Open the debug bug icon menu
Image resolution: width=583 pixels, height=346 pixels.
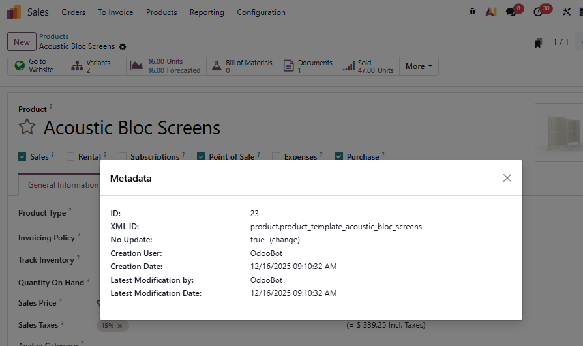pos(472,12)
